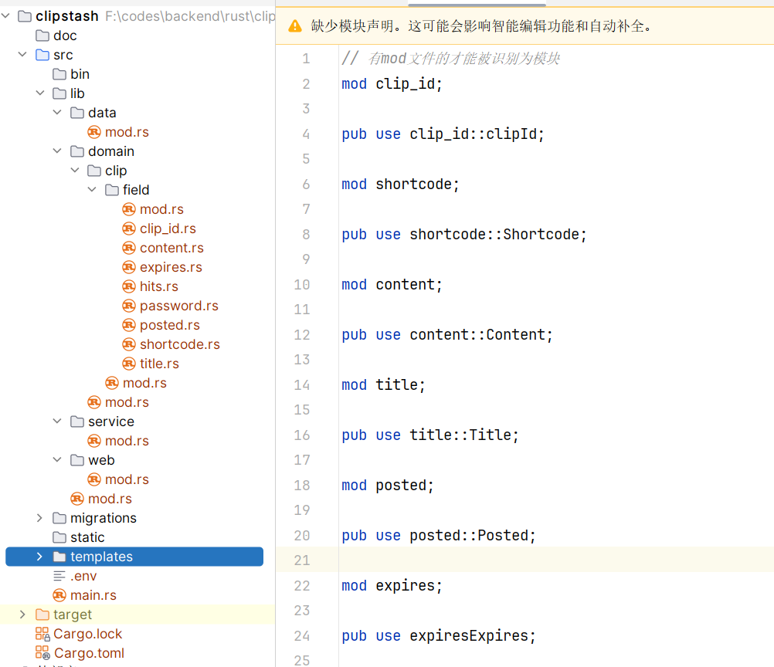Expand the migrations folder chevron
774x667 pixels.
[x=39, y=518]
